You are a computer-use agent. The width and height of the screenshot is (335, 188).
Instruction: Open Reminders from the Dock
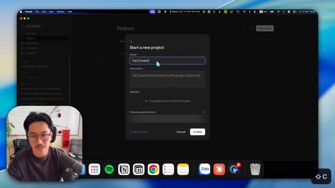[168, 169]
